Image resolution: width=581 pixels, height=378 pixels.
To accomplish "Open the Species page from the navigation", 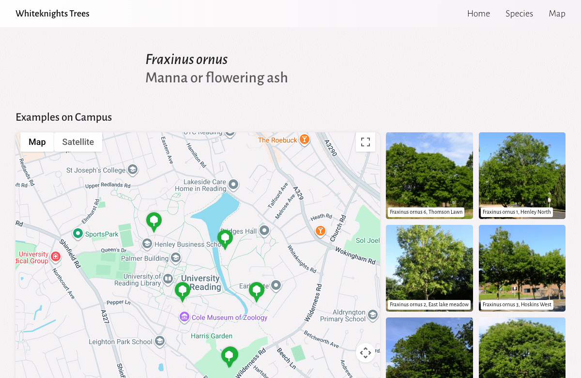I will (x=519, y=14).
